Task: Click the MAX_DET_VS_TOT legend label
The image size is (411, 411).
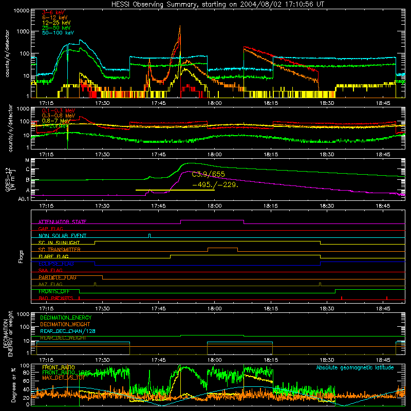Action: [x=63, y=378]
